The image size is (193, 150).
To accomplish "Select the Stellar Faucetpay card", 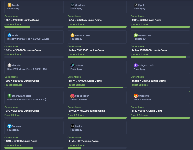I will click(x=97, y=128).
